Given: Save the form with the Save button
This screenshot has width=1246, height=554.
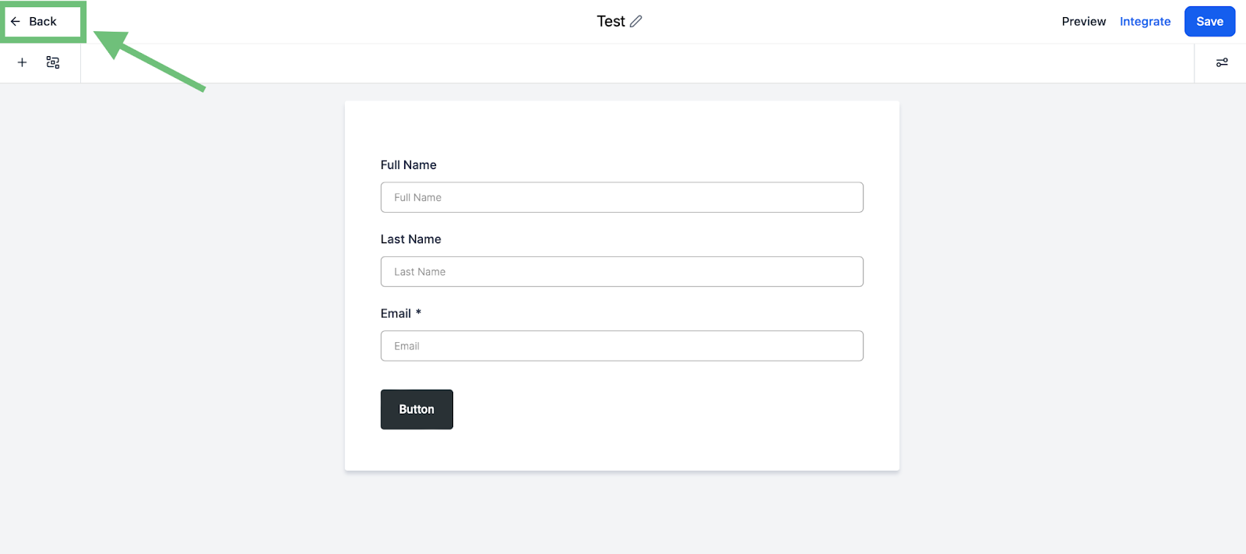Looking at the screenshot, I should coord(1209,22).
